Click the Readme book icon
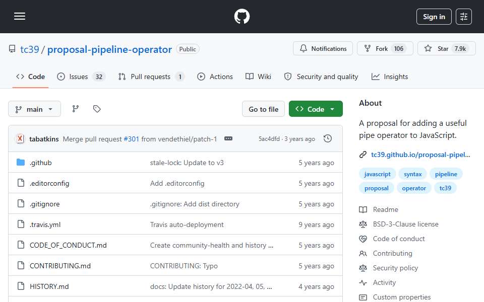Screen dimensions: 484x302 [x=363, y=210]
